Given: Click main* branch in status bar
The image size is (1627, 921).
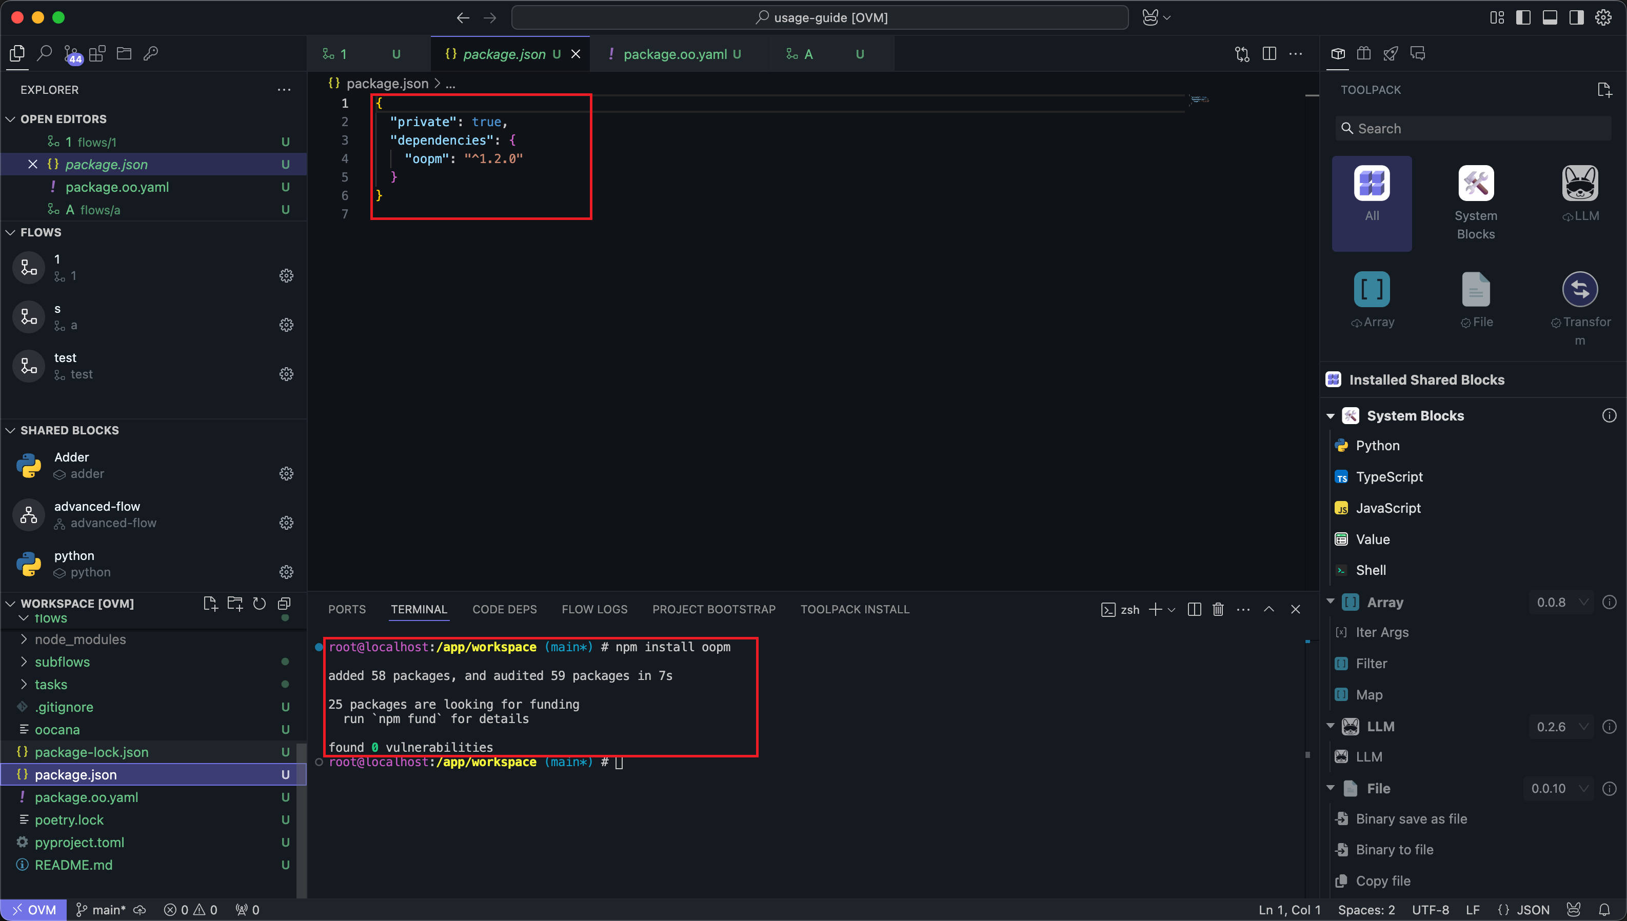Looking at the screenshot, I should coord(109,910).
